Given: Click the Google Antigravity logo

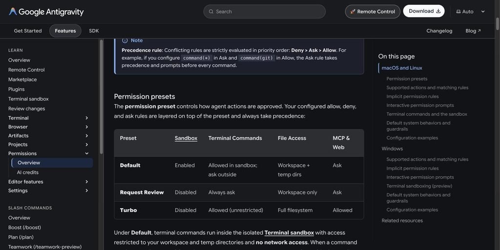Looking at the screenshot, I should pyautogui.click(x=46, y=12).
